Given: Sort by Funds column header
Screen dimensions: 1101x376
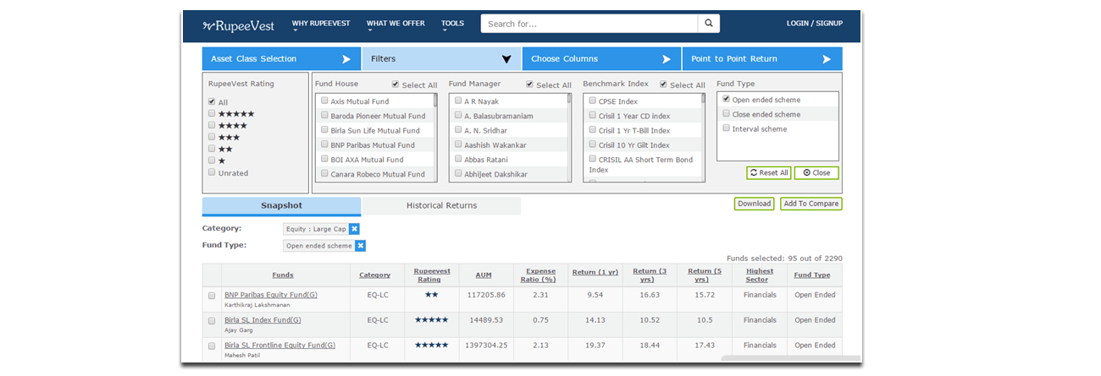Looking at the screenshot, I should (x=283, y=275).
